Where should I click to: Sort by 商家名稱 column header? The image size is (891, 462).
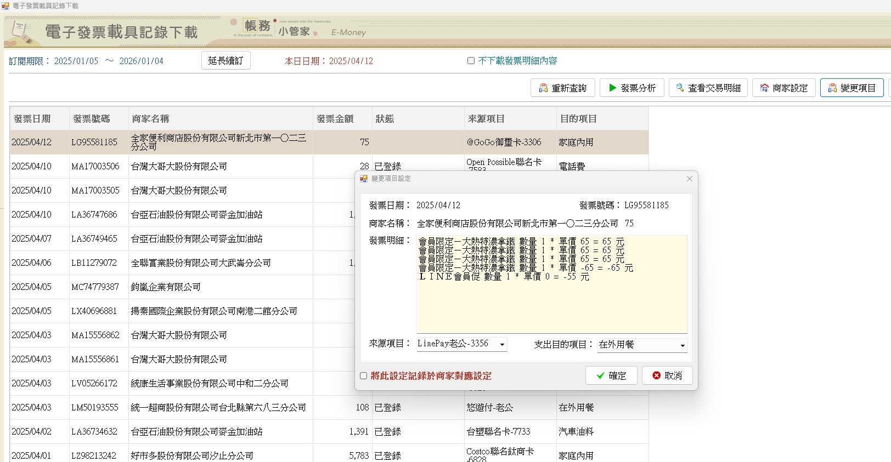click(x=221, y=118)
